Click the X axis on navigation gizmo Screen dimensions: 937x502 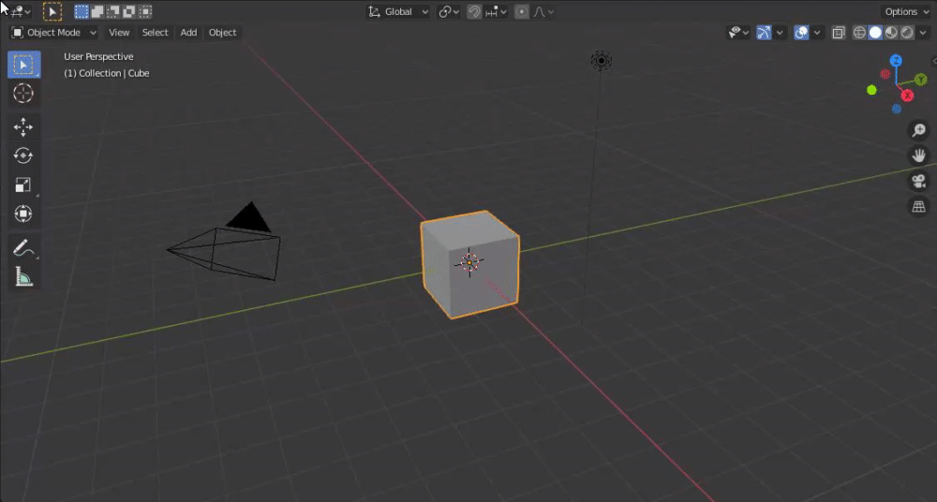click(907, 95)
